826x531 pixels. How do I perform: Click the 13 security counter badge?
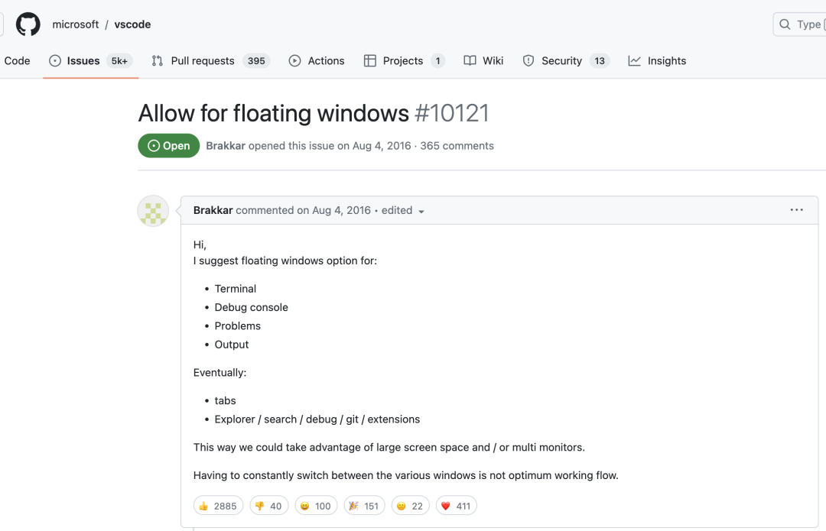click(x=600, y=61)
